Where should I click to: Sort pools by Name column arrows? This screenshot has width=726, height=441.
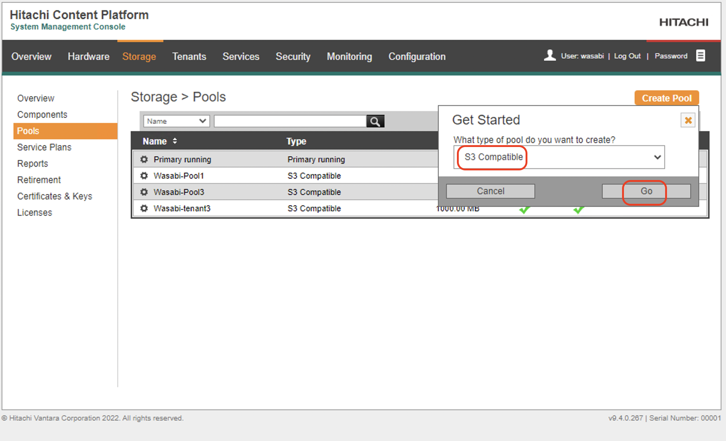tap(175, 141)
